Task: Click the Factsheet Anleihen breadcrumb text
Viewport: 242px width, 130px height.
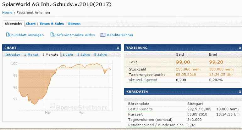Action: (x=33, y=13)
